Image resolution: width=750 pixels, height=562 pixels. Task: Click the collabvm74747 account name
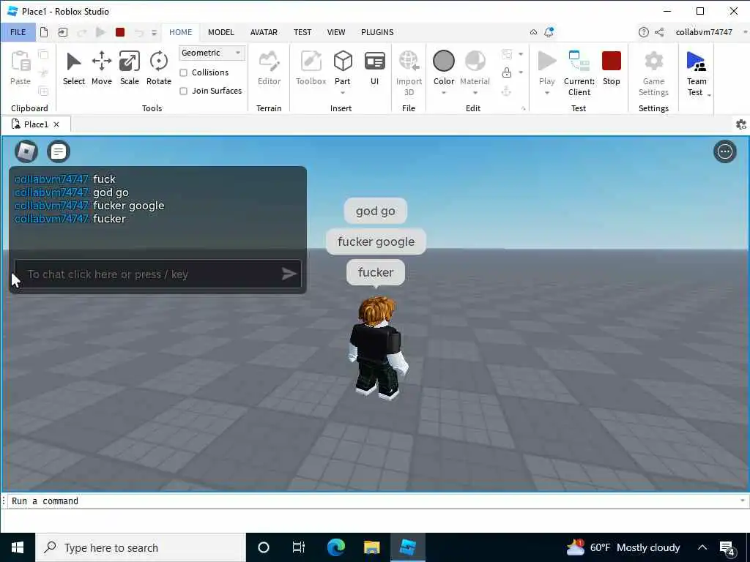pos(704,32)
